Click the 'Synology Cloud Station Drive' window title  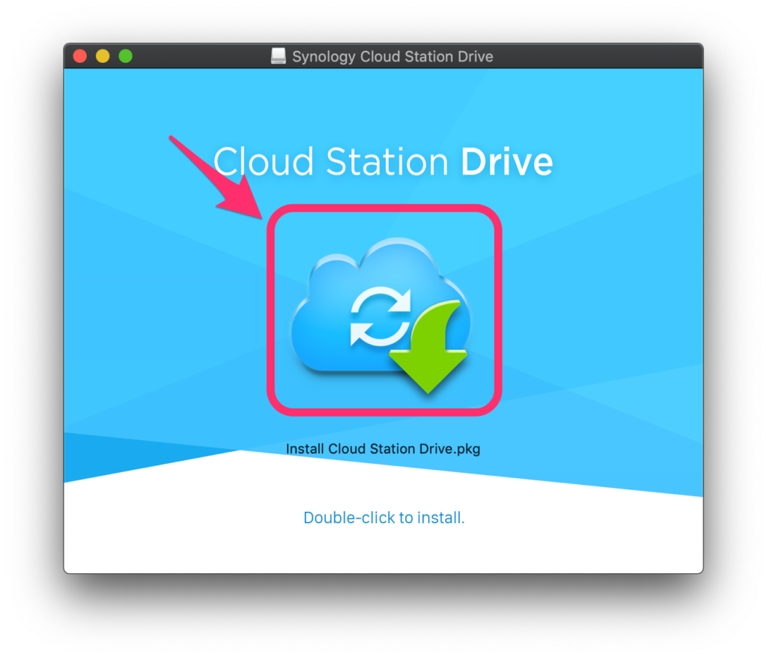[392, 56]
